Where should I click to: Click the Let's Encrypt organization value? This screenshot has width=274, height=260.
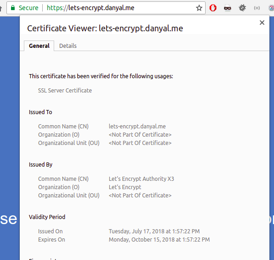(125, 187)
